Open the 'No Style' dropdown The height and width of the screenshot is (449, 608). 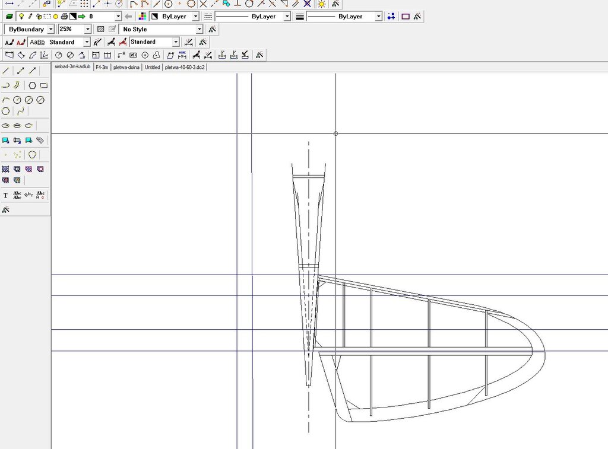[199, 29]
